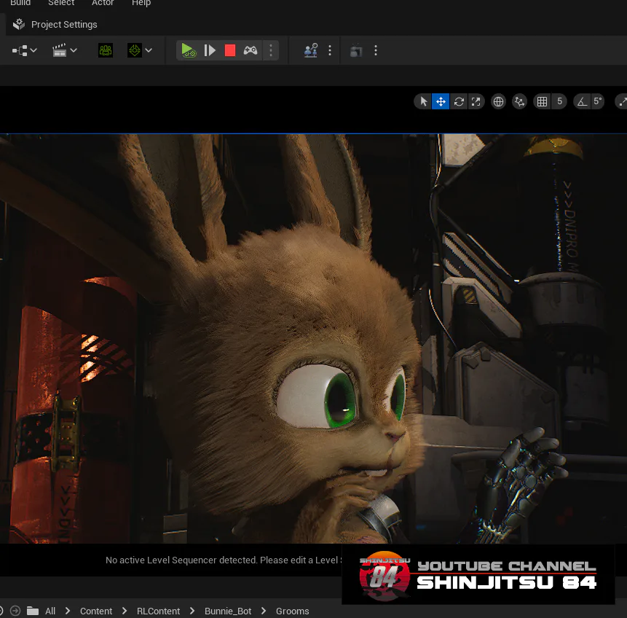
Task: Open the Blueprints toolbar icon
Action: (x=20, y=50)
